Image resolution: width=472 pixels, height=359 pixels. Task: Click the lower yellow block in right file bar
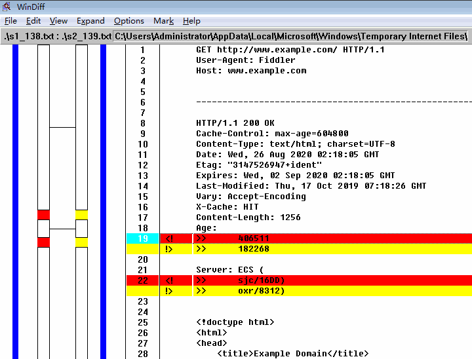click(x=81, y=242)
